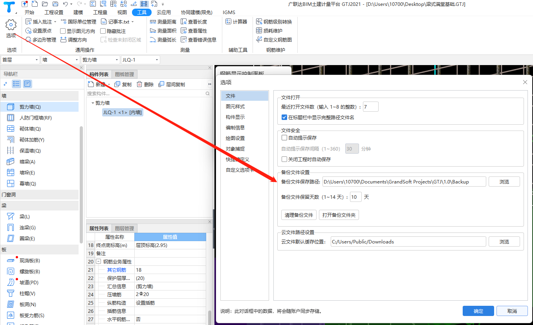
Task: Click the 搜索构件 search field
Action: pyautogui.click(x=149, y=94)
